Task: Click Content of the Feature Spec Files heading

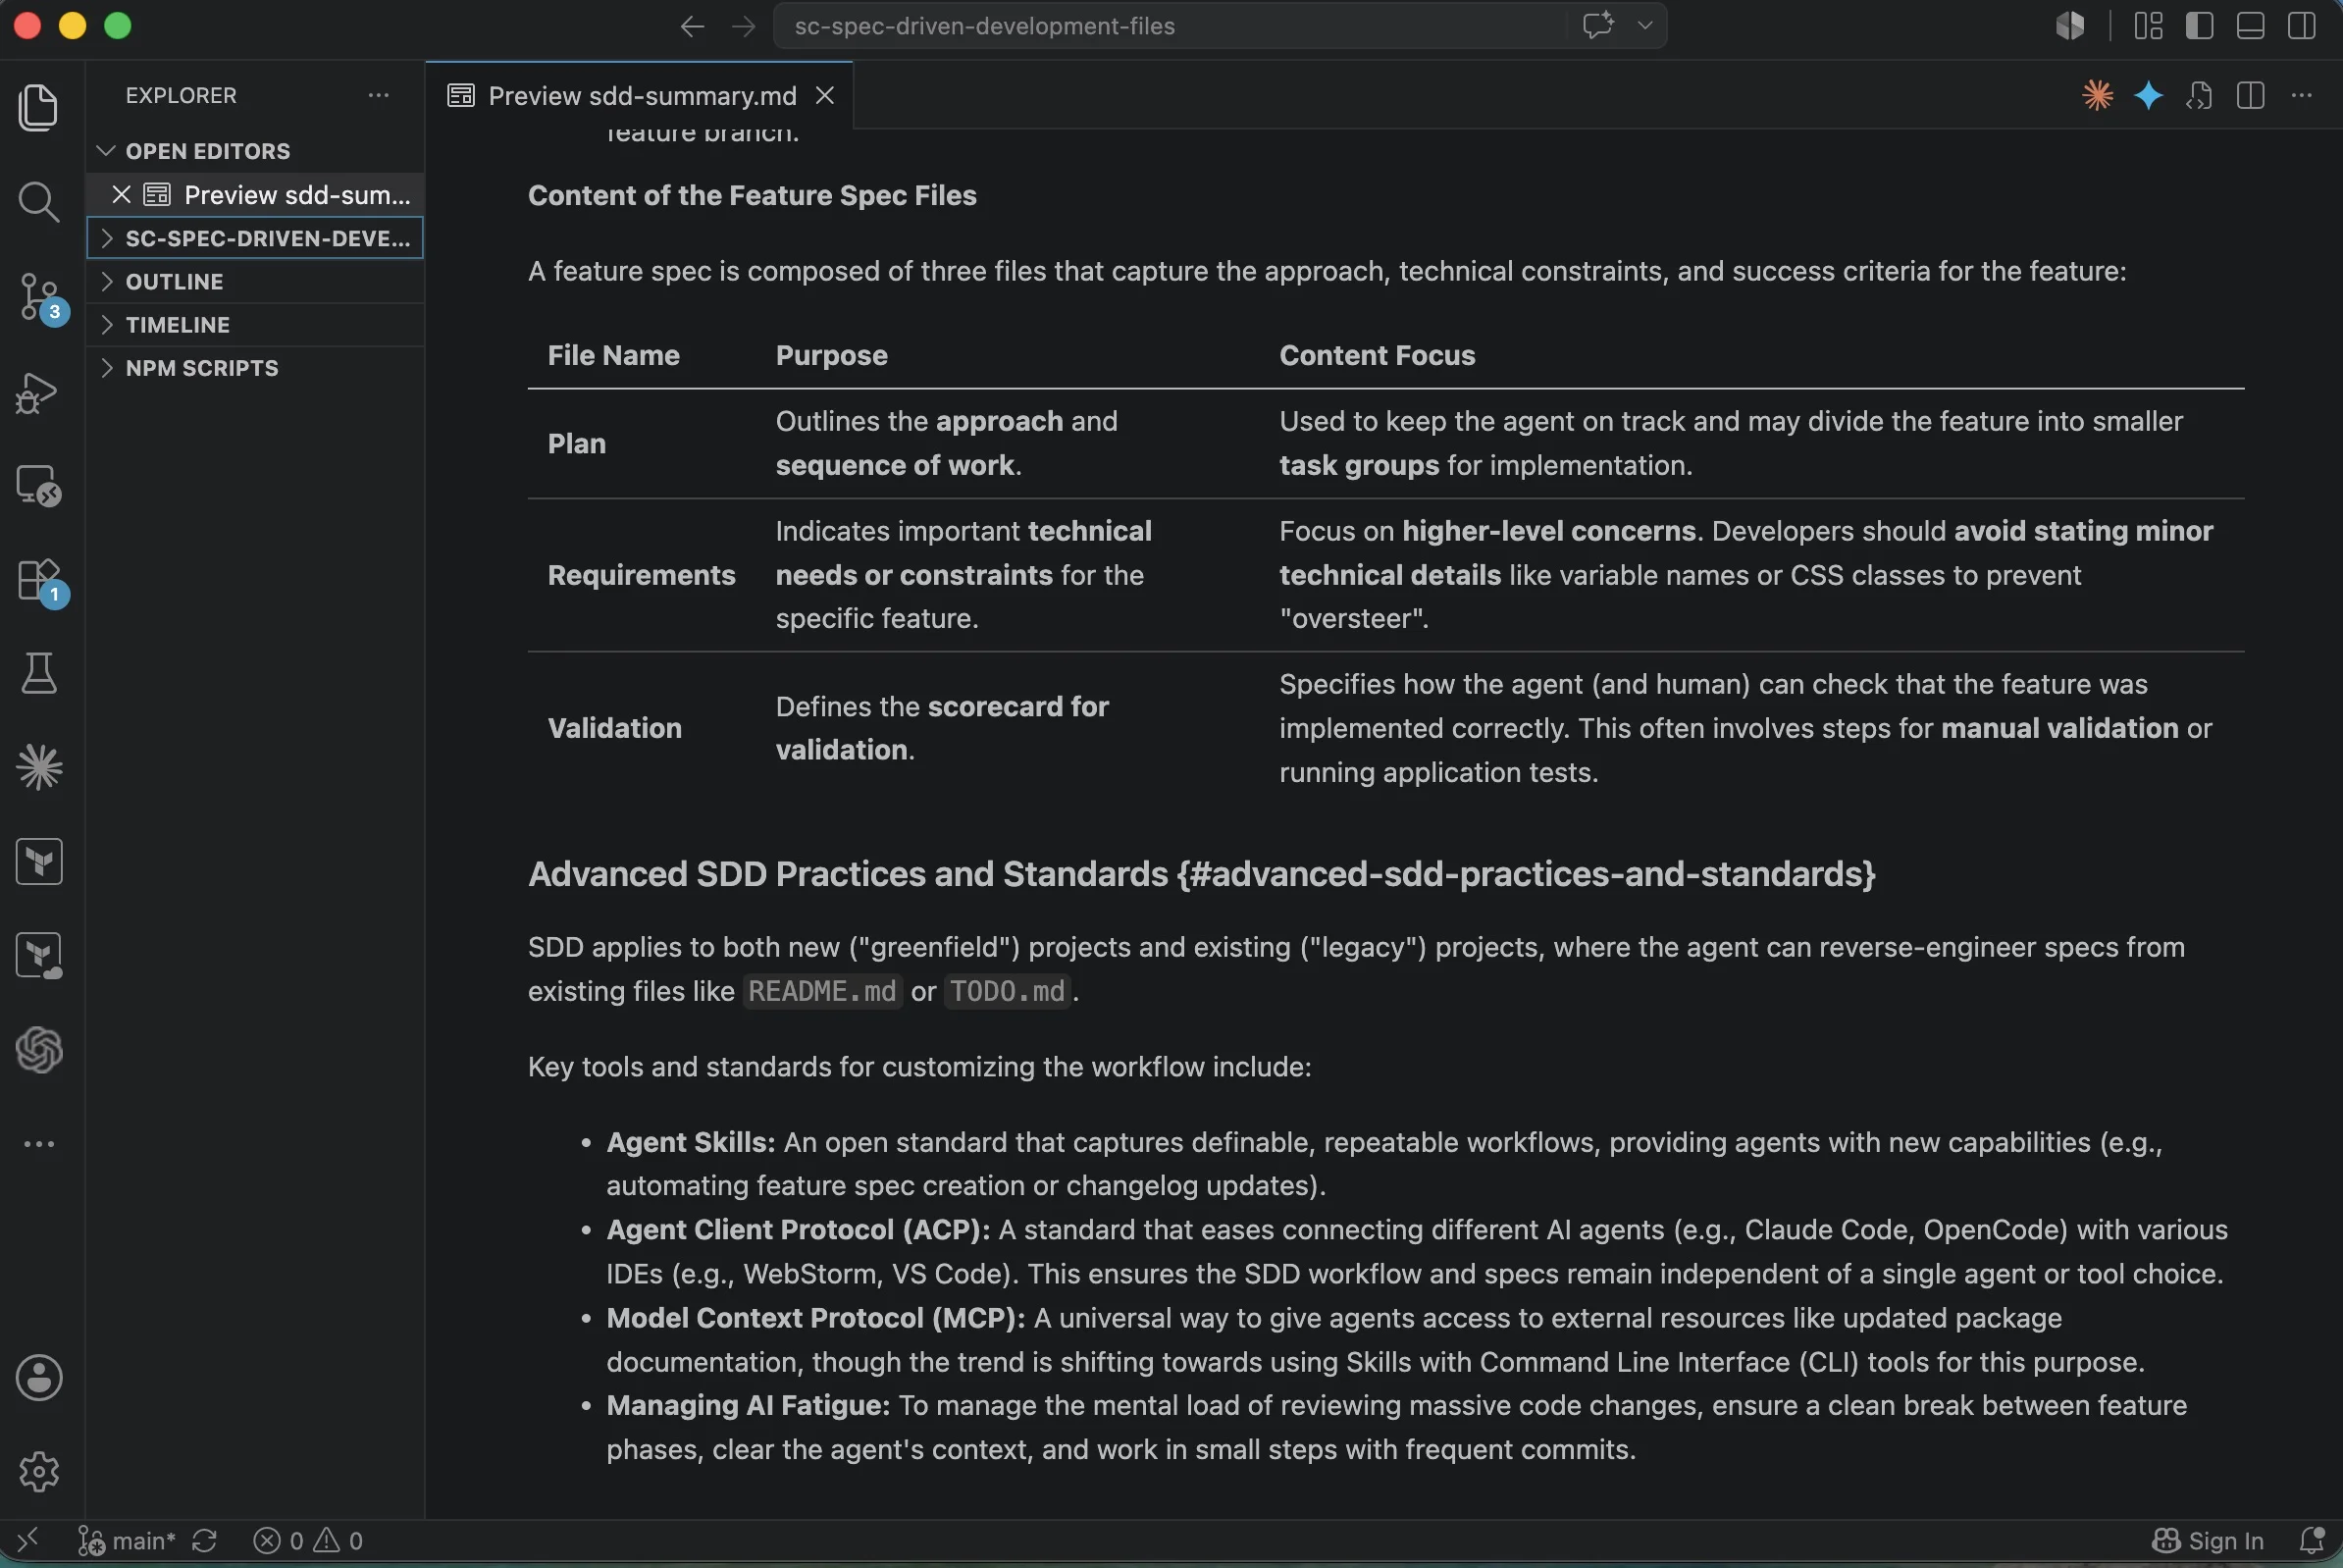Action: [752, 195]
